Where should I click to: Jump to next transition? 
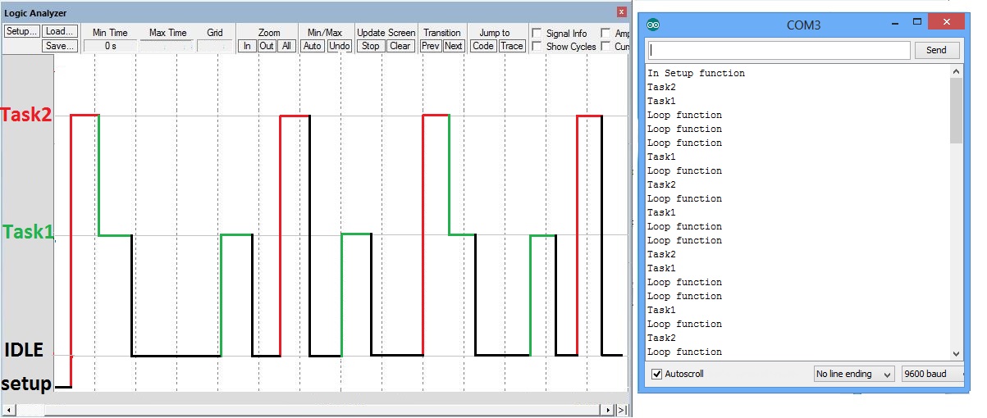[x=454, y=46]
